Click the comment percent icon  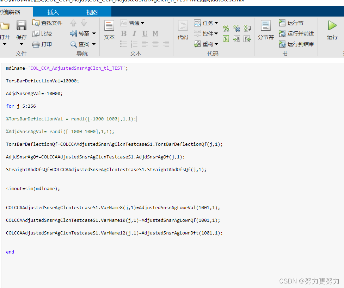pyautogui.click(x=226, y=28)
